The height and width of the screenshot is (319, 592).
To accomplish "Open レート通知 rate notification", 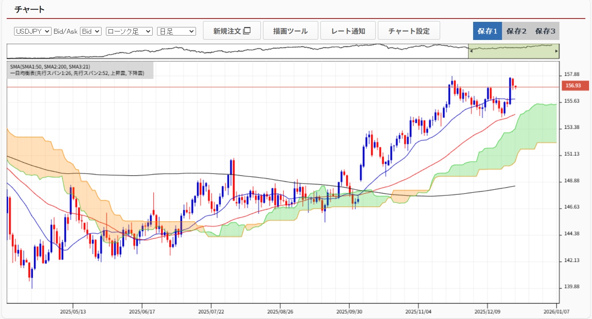I will 348,31.
